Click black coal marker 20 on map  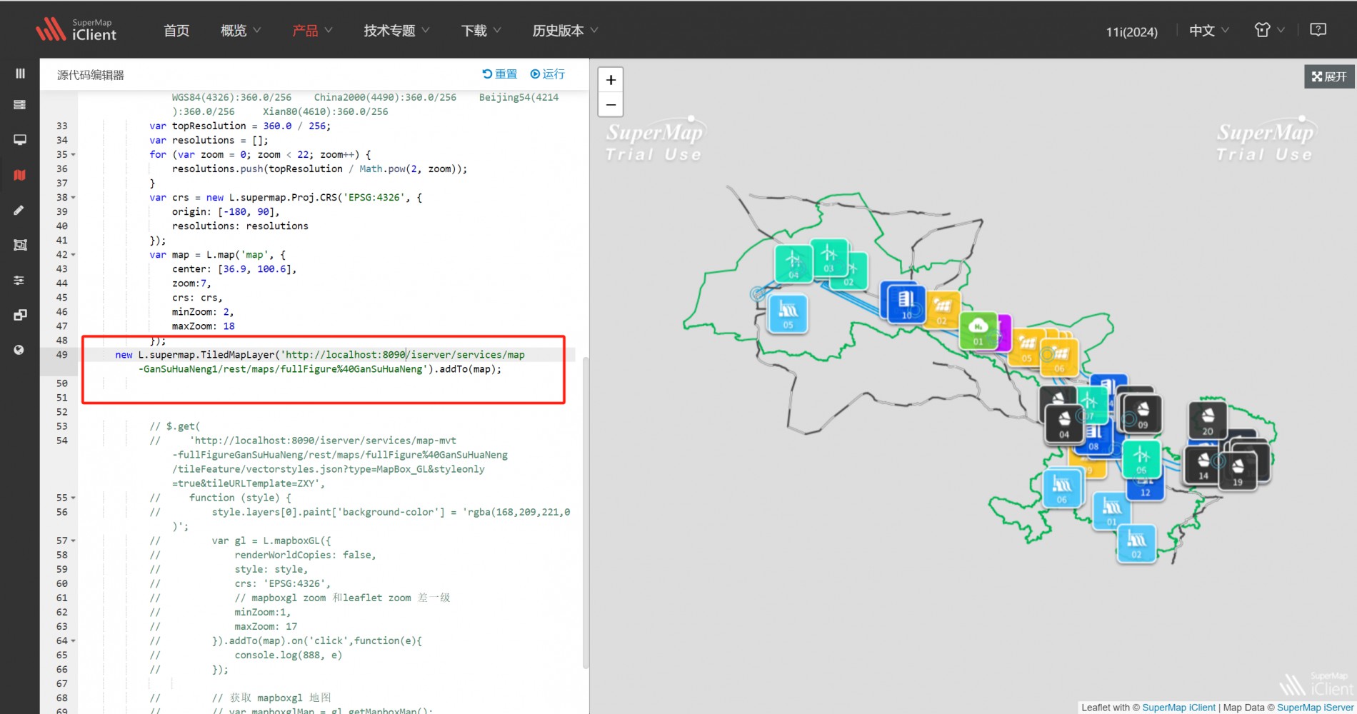(1208, 420)
